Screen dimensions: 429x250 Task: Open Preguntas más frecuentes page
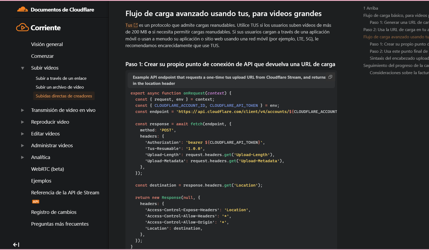pyautogui.click(x=60, y=224)
